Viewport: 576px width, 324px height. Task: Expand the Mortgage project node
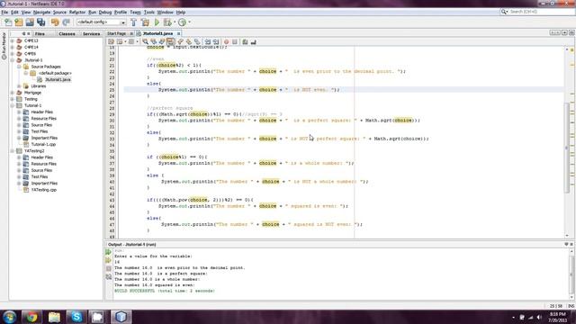[13, 93]
